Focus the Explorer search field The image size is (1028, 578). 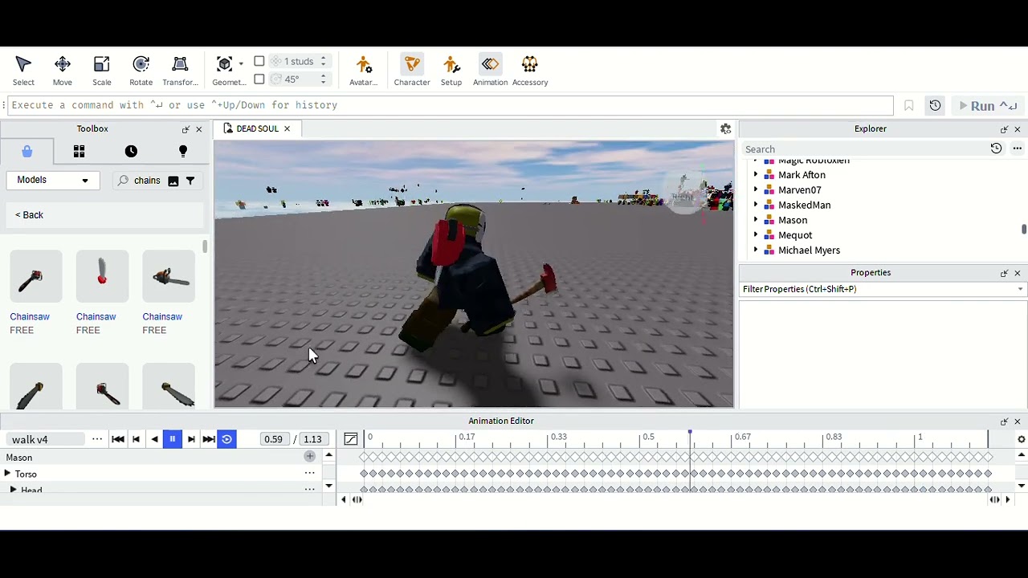click(863, 149)
